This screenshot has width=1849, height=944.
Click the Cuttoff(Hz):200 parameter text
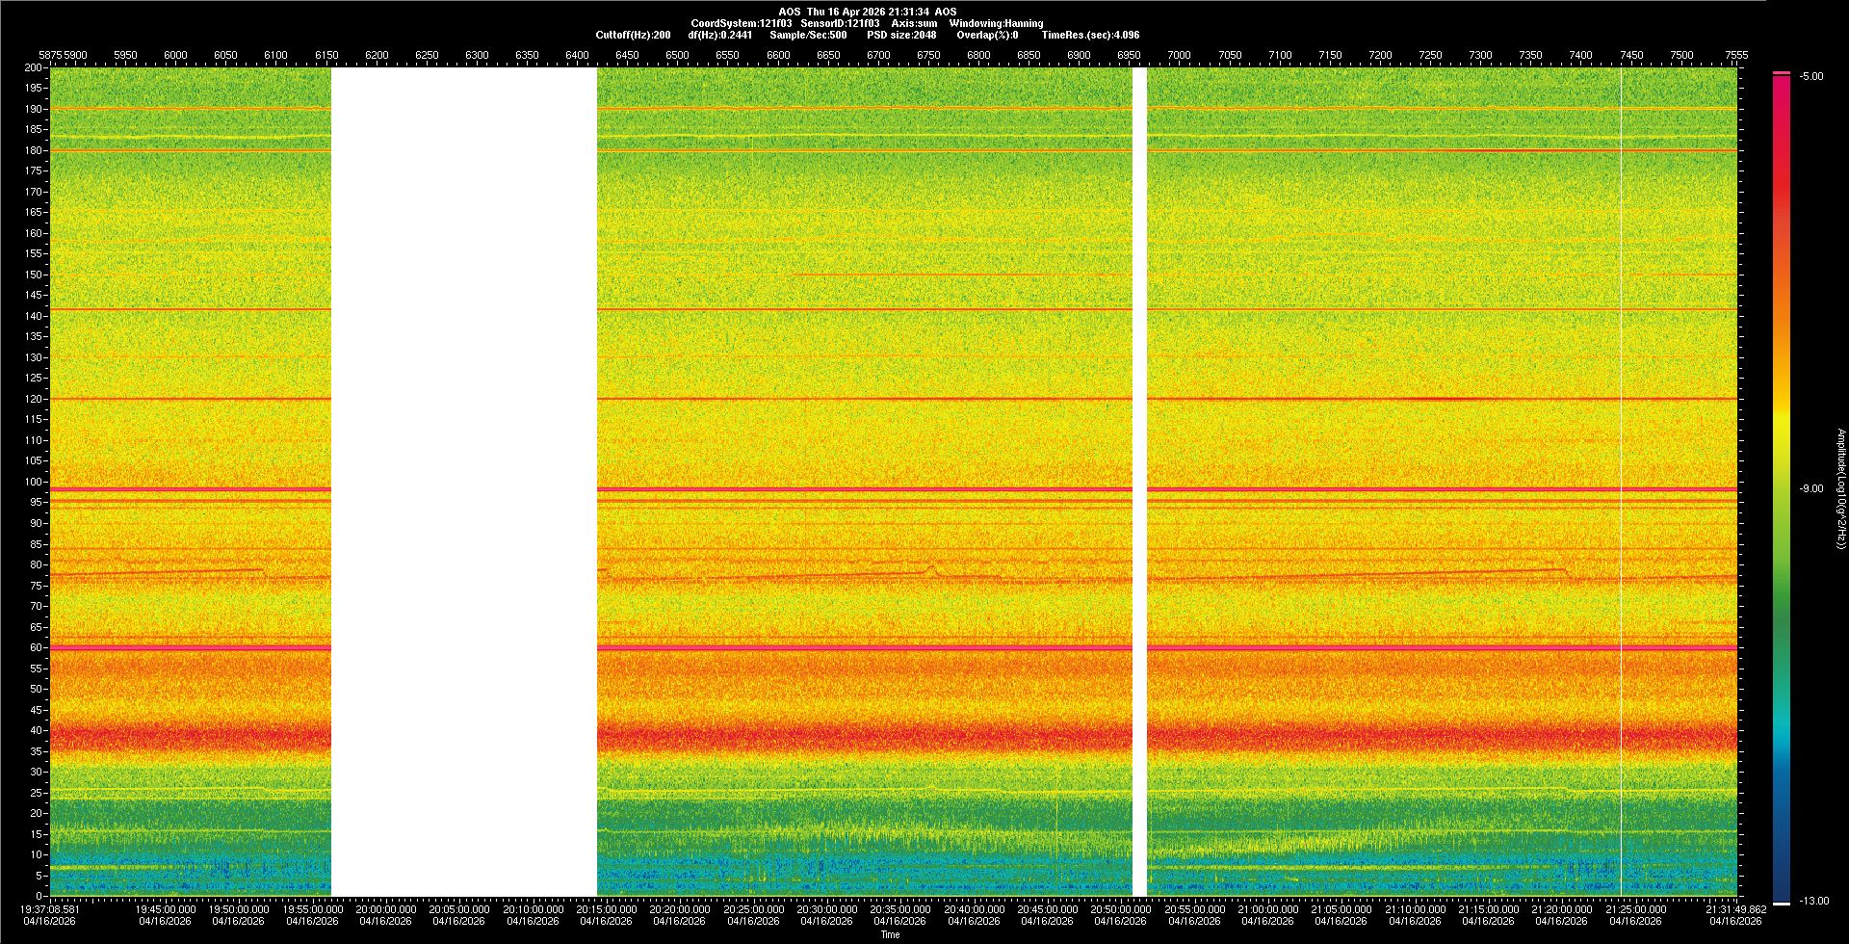[x=633, y=35]
